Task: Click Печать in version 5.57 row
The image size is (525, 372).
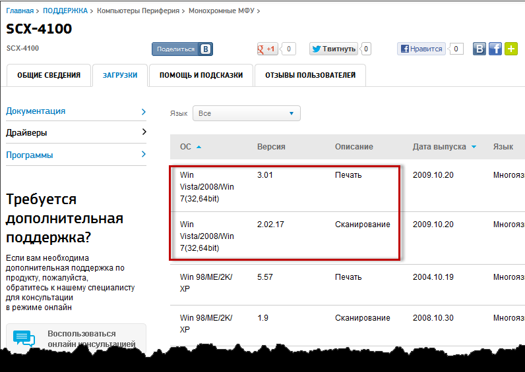Action: pyautogui.click(x=348, y=277)
